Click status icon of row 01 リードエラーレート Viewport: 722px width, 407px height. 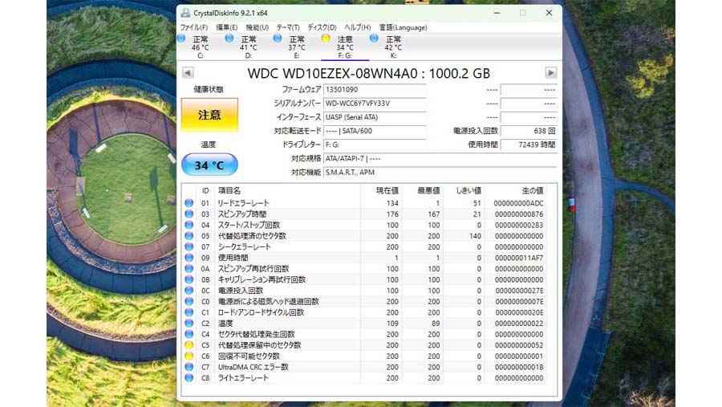[x=189, y=203]
